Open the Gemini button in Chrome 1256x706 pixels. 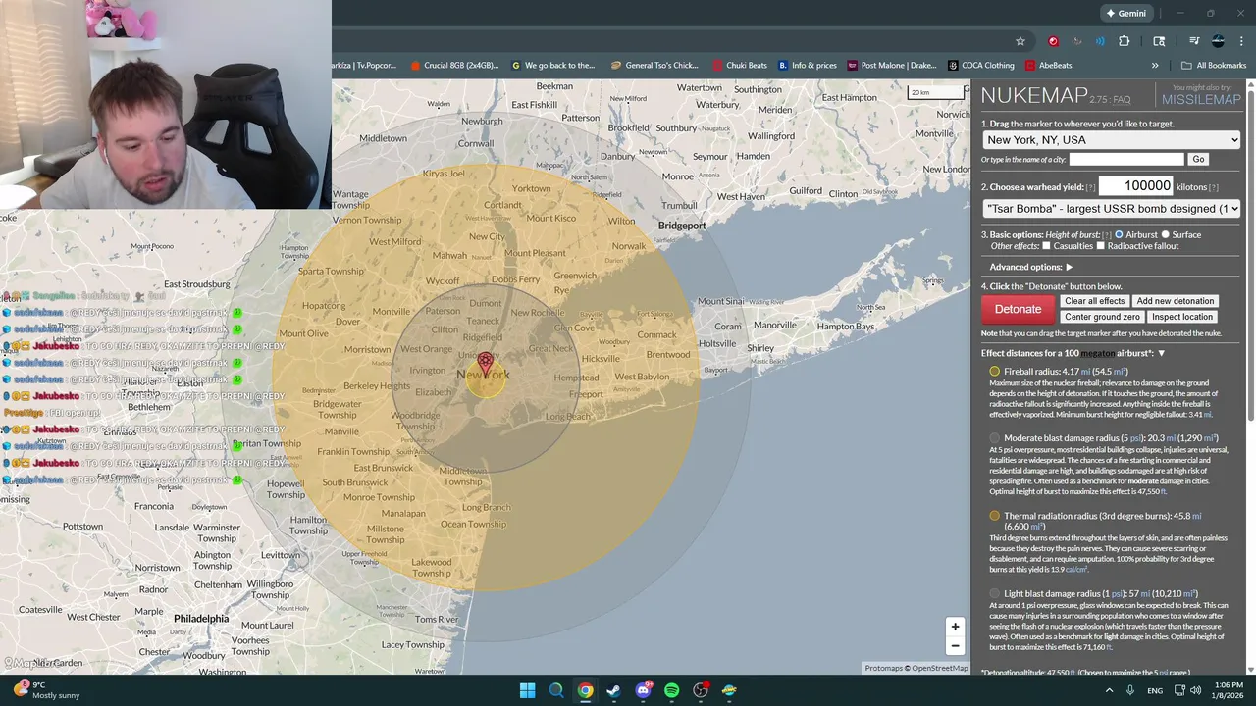(1126, 13)
